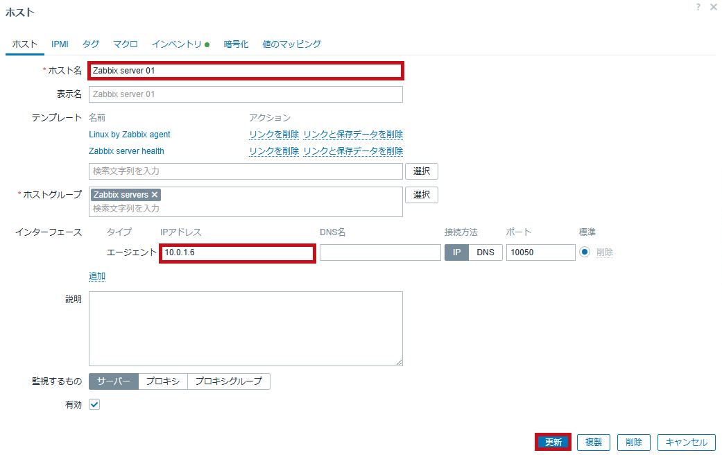This screenshot has height=455, width=722.
Task: Click the キャンセル cancel button
Action: tap(687, 442)
